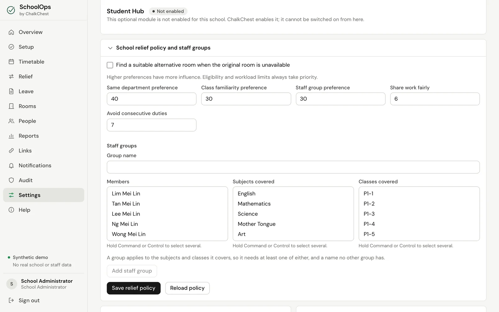Click the Avoid consecutive duties field

[x=152, y=125]
